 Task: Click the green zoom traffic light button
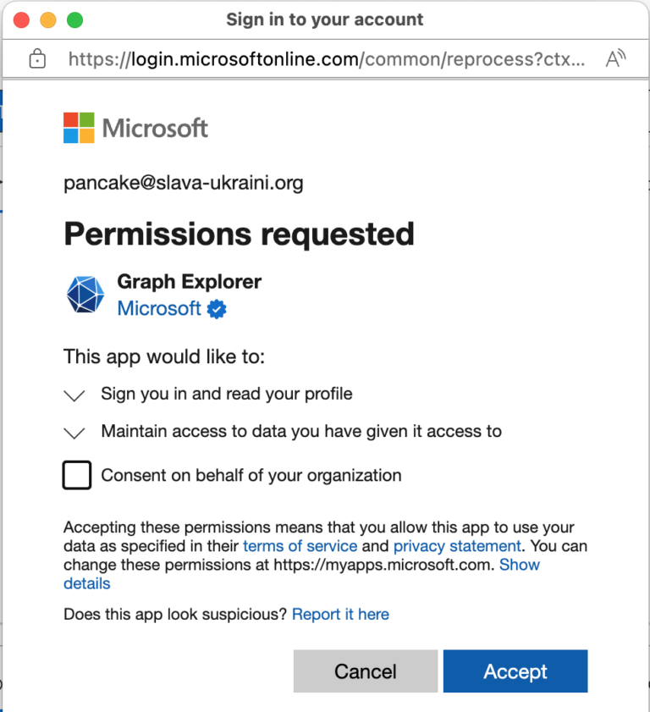point(75,19)
